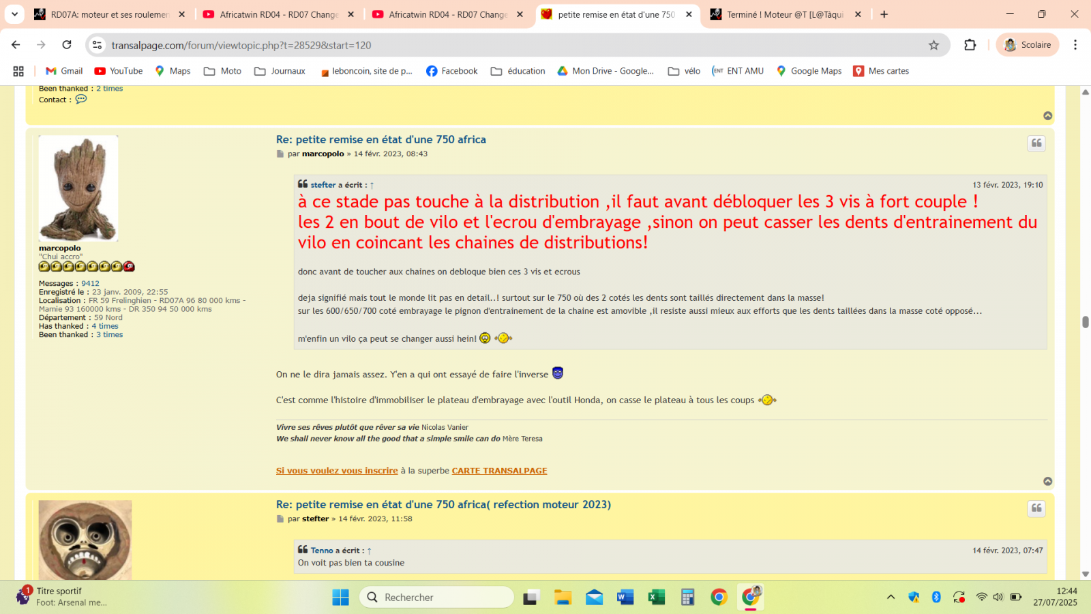Open the Chrome extensions puzzle icon
1091x614 pixels.
click(970, 45)
